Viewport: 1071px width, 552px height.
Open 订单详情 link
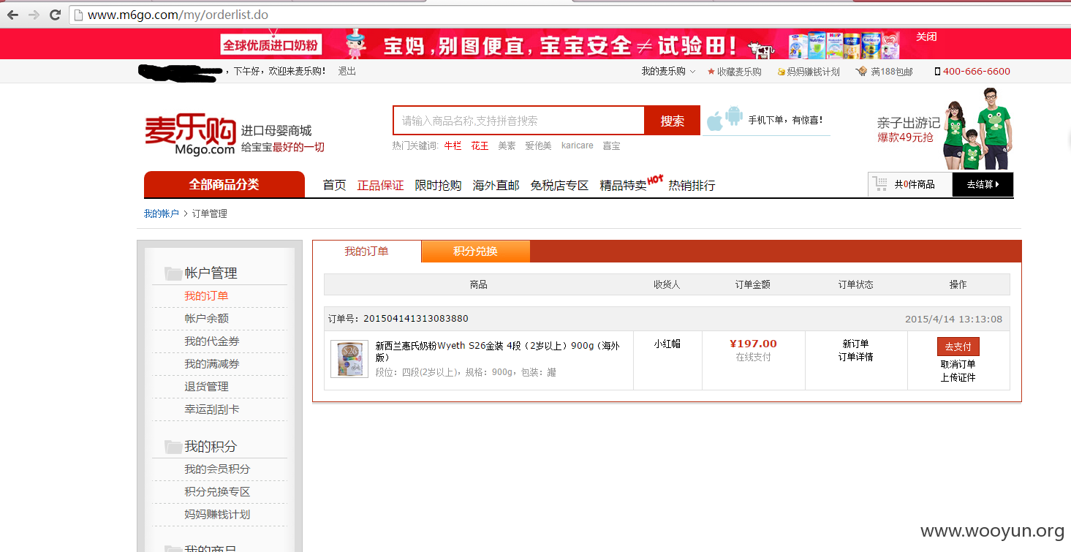pyautogui.click(x=855, y=358)
